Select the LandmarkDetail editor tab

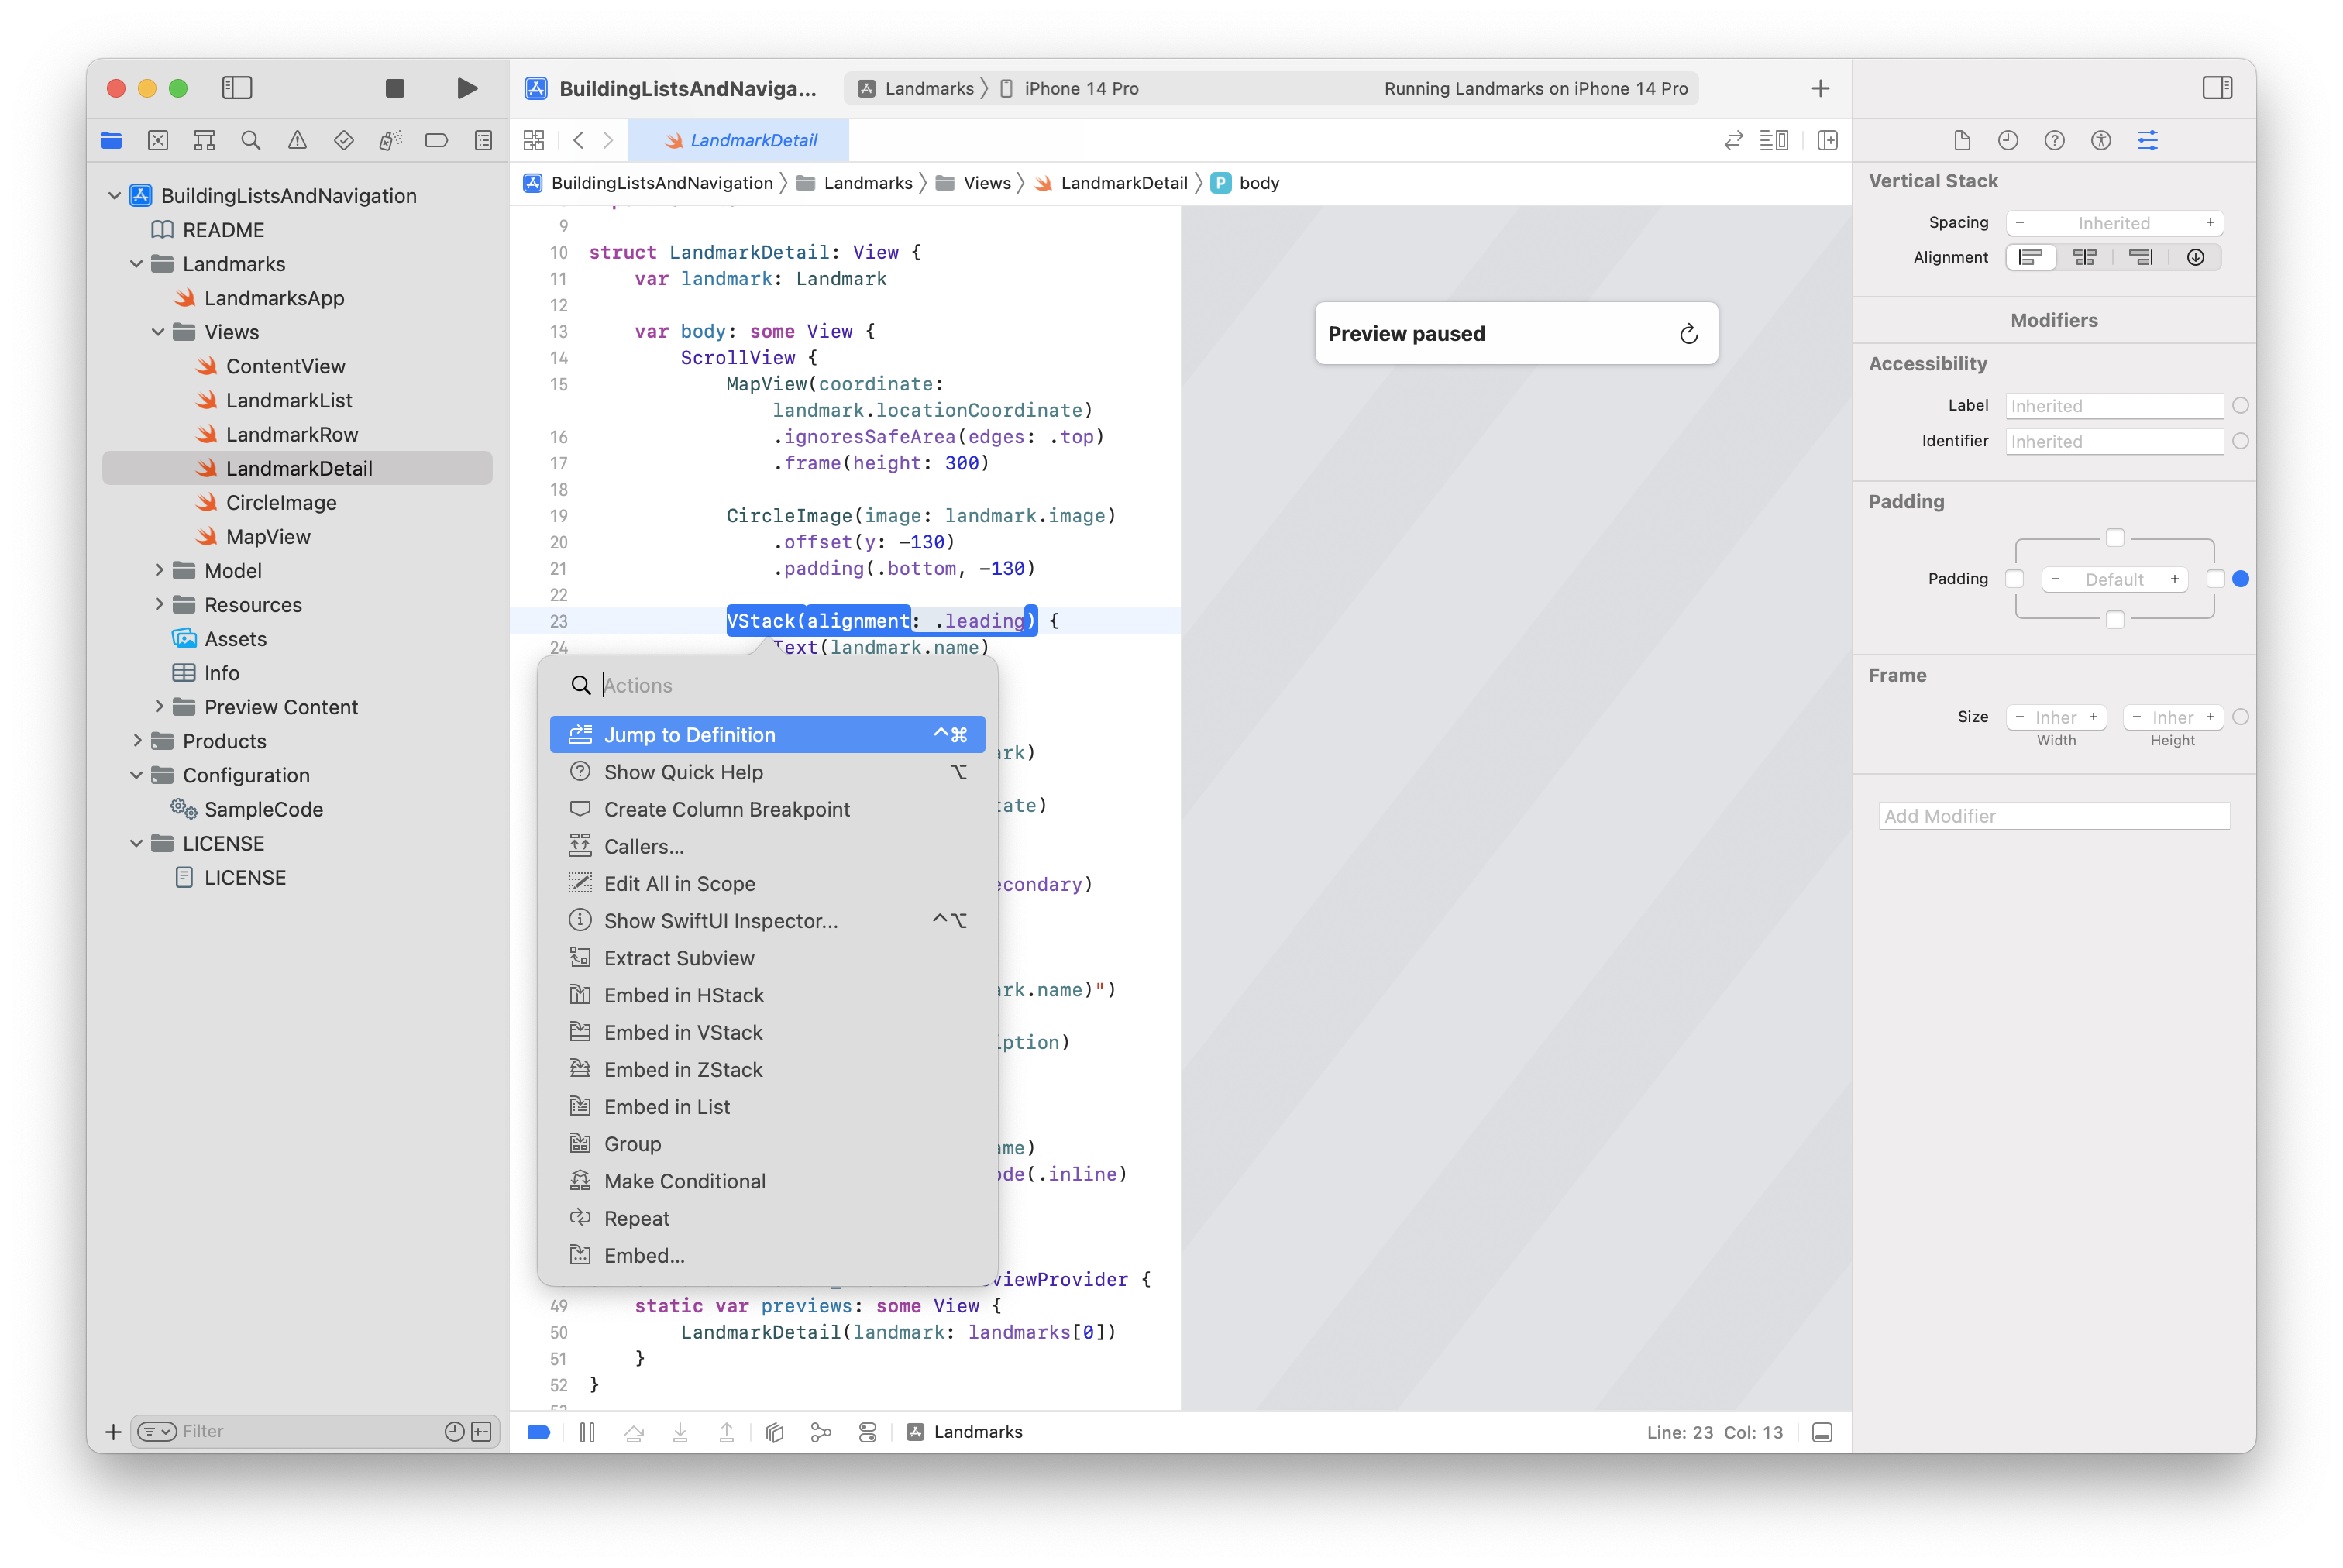738,140
